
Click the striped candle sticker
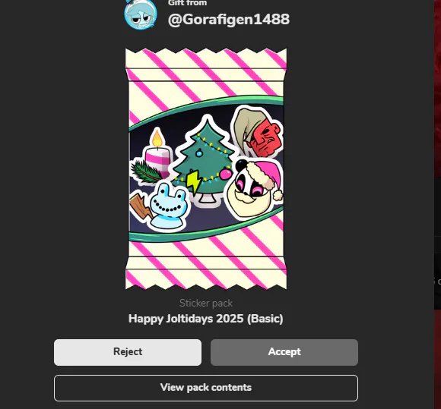pyautogui.click(x=158, y=153)
